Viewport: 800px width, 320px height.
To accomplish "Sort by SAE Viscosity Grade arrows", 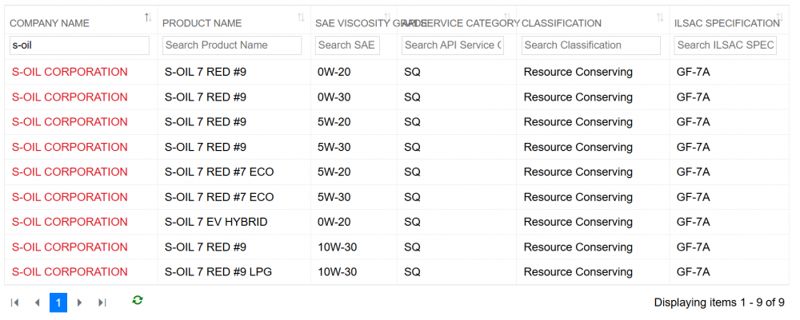I will click(387, 18).
